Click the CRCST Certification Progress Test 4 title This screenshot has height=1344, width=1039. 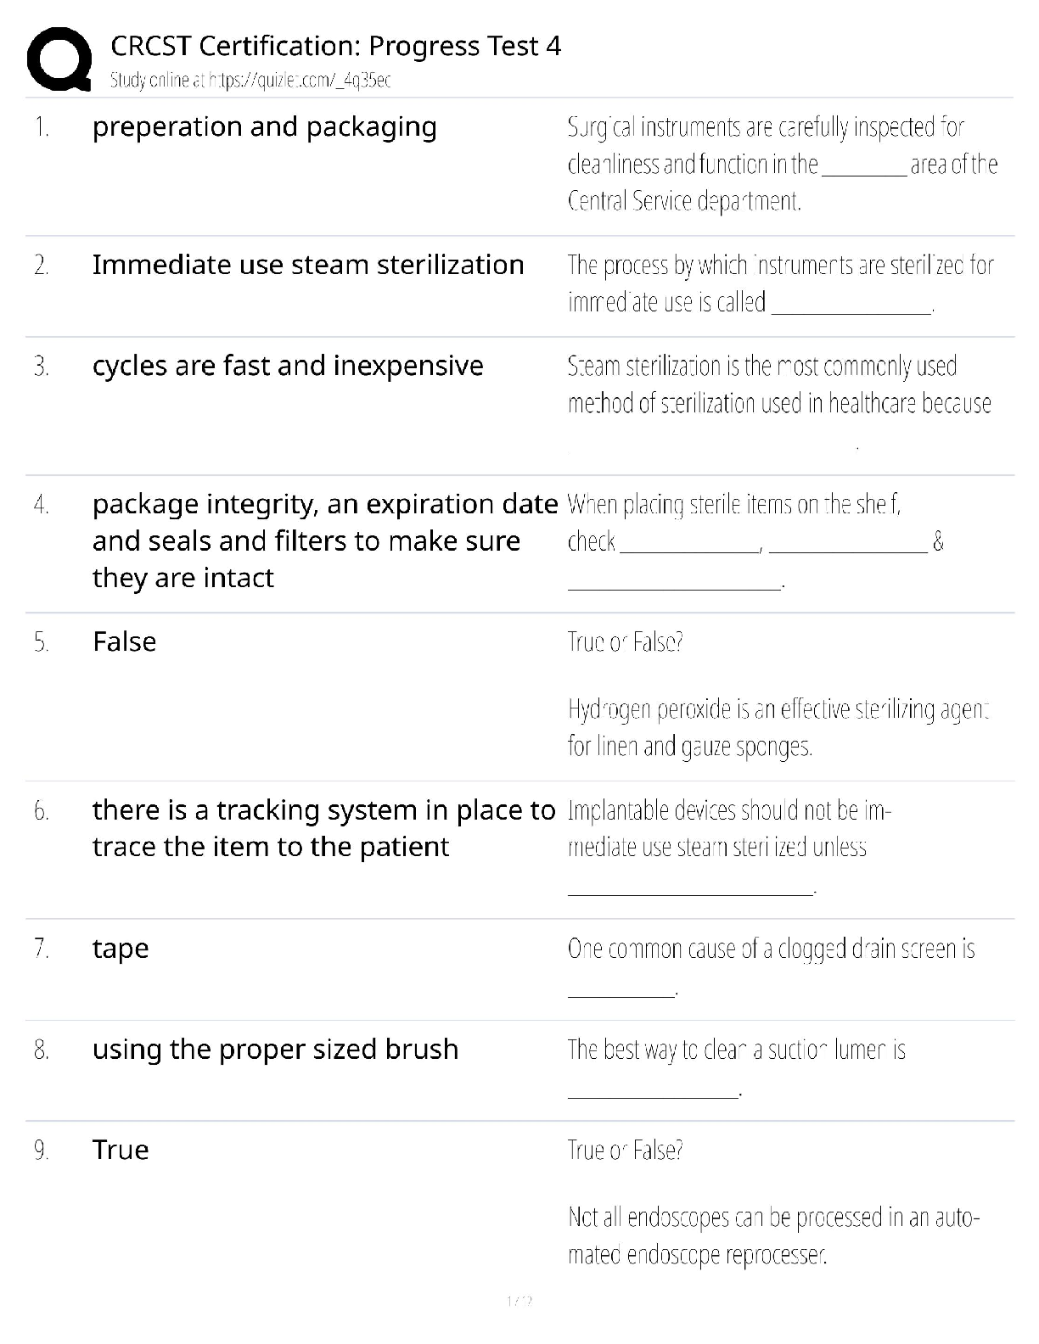pyautogui.click(x=335, y=46)
